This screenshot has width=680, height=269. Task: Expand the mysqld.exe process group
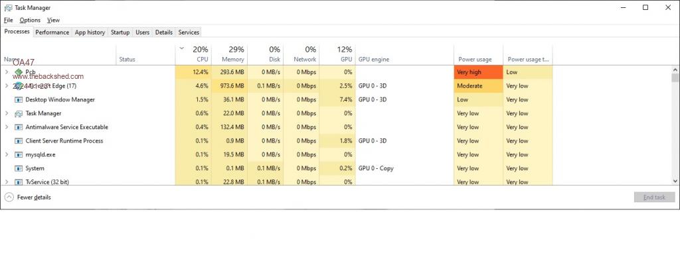tap(7, 154)
